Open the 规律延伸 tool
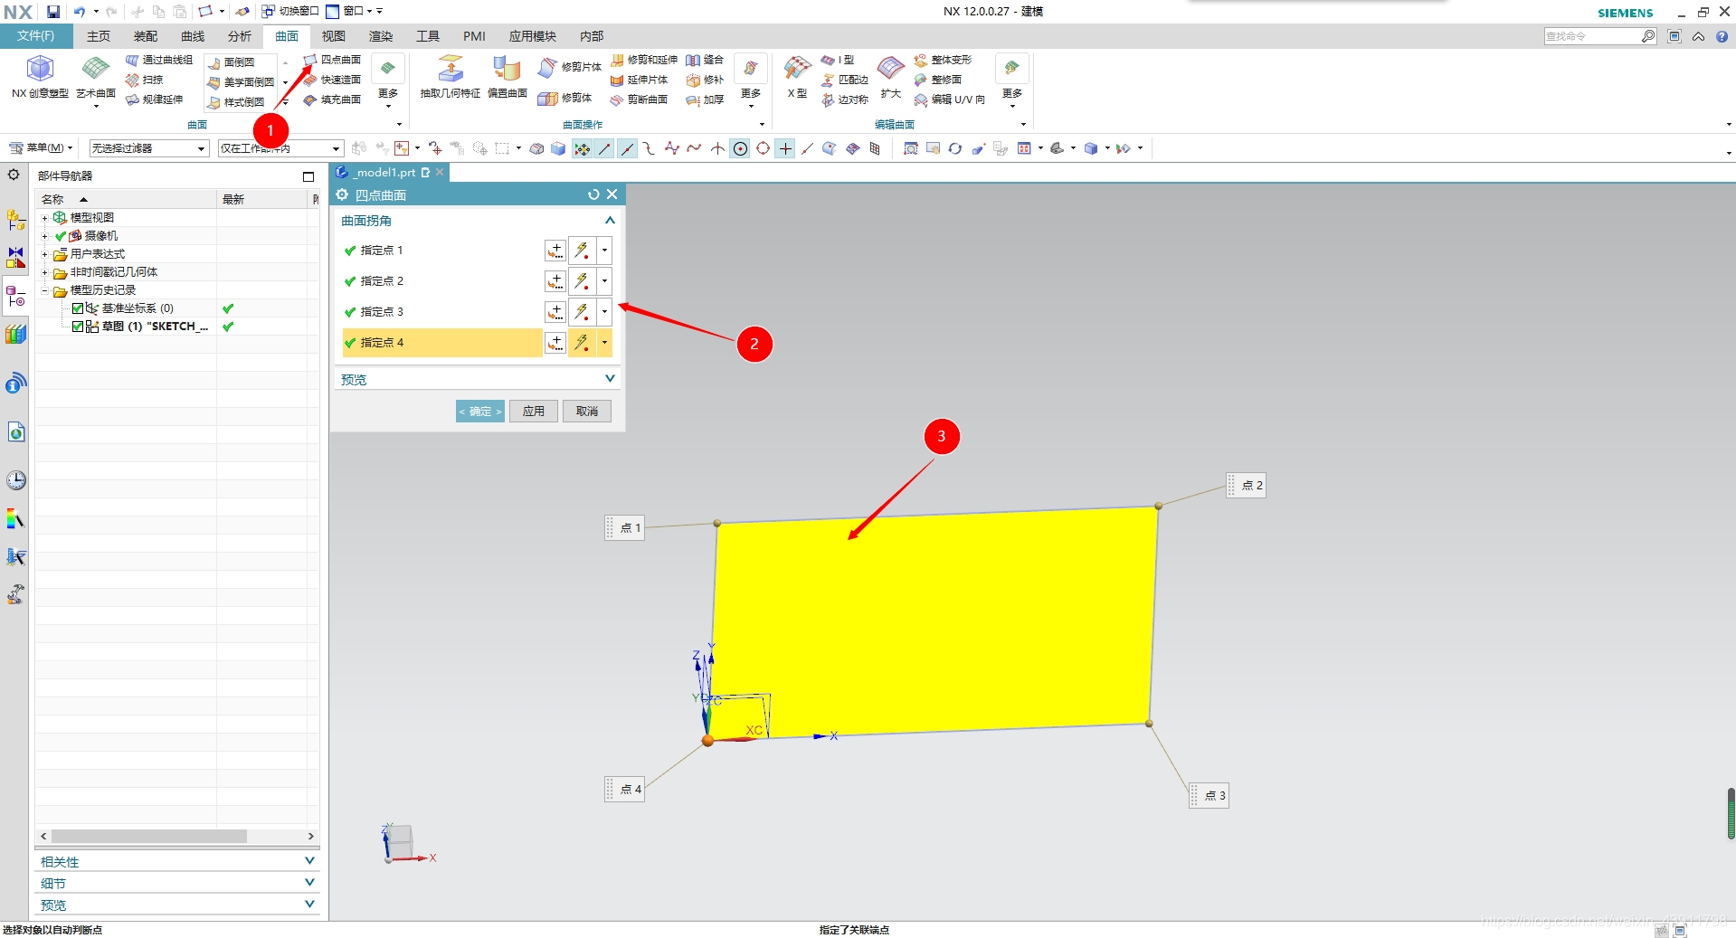This screenshot has height=938, width=1736. [154, 99]
